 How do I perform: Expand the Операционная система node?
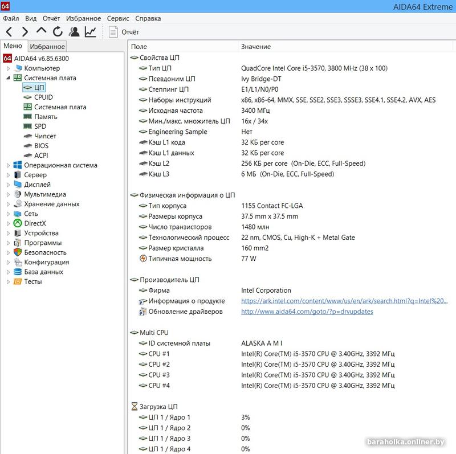point(8,165)
